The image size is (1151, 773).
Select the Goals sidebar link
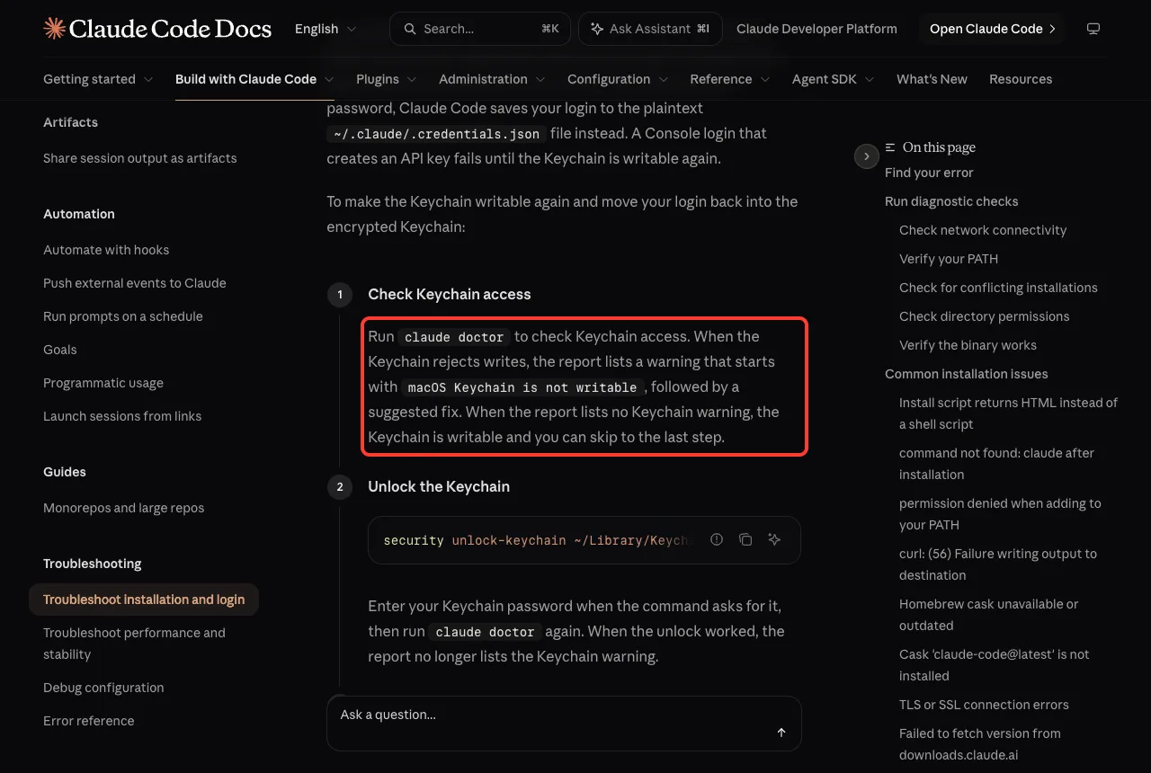pos(60,350)
